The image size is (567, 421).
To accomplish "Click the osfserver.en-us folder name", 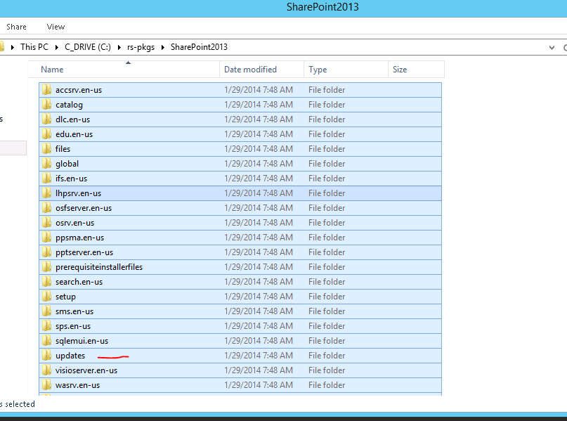I will (84, 208).
